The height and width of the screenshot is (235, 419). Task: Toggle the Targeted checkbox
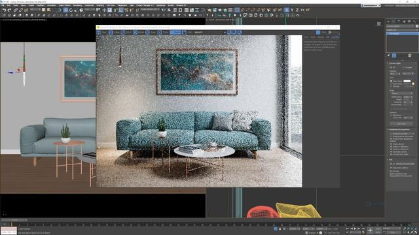click(x=403, y=67)
